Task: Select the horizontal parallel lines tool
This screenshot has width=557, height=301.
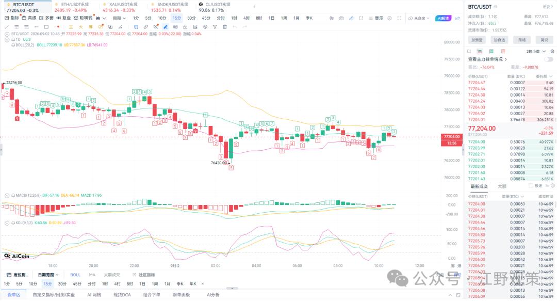Action: coord(17,27)
